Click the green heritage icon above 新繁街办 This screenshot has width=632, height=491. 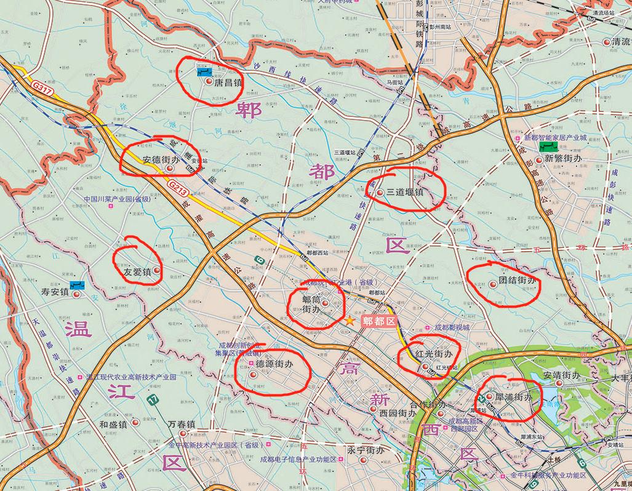[548, 147]
